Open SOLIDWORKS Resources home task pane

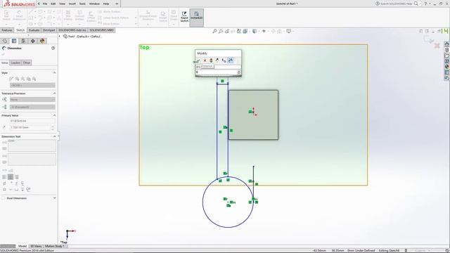[447, 44]
